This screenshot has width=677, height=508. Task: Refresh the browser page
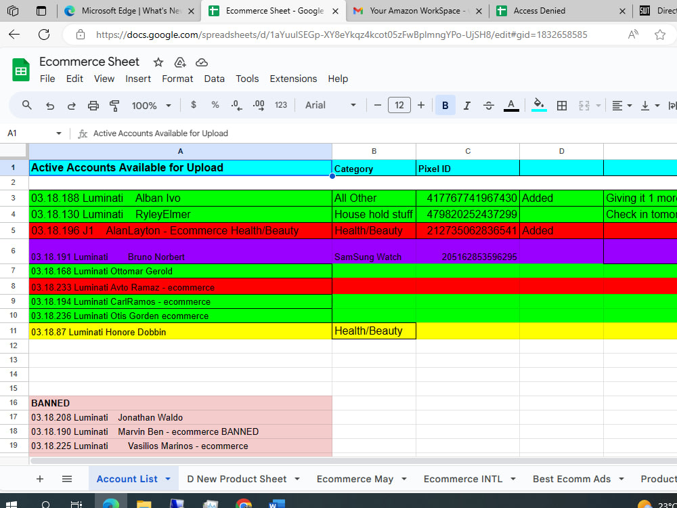[x=44, y=35]
